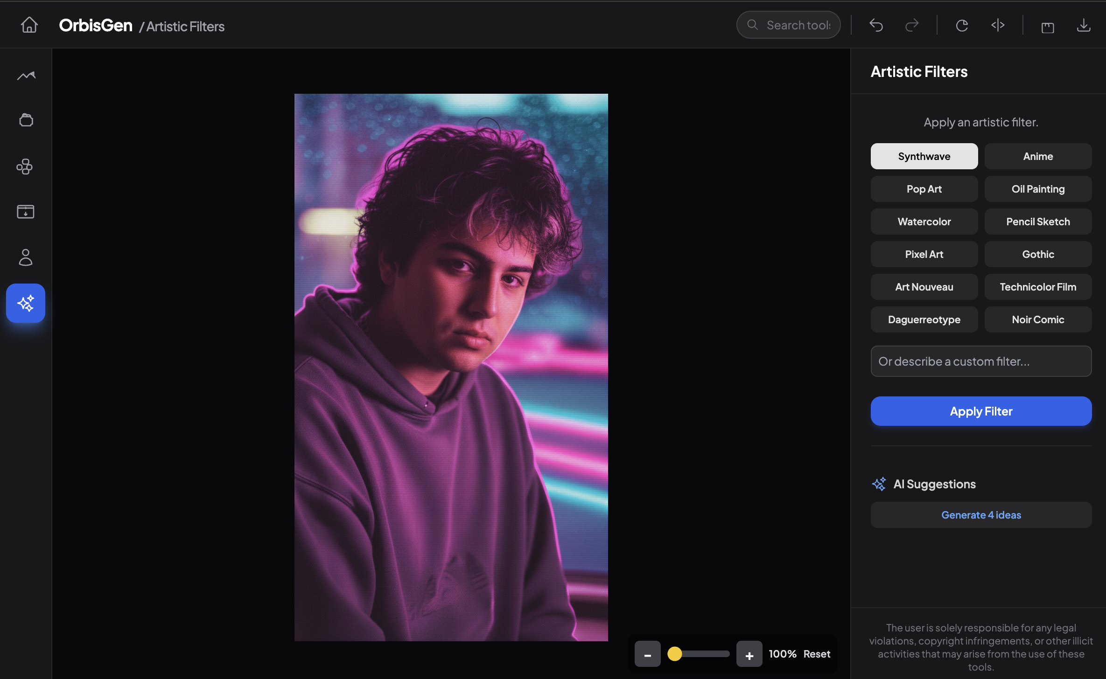
Task: Click the undo arrow icon
Action: pyautogui.click(x=876, y=25)
